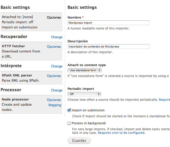Click Change next to Processor
The height and width of the screenshot is (147, 170).
tap(56, 90)
